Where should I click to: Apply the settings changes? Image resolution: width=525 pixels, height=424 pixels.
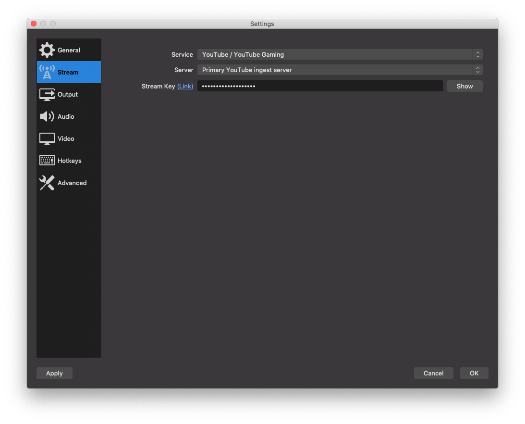[54, 373]
